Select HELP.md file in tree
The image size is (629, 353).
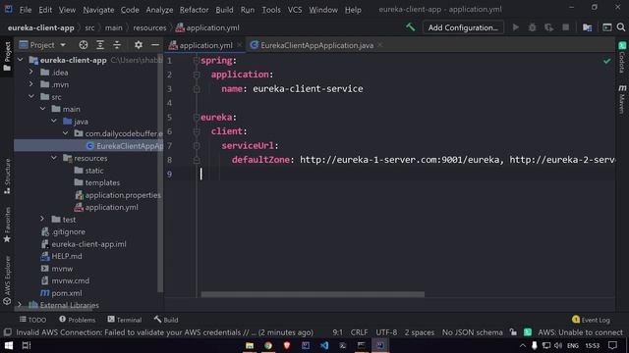click(67, 256)
